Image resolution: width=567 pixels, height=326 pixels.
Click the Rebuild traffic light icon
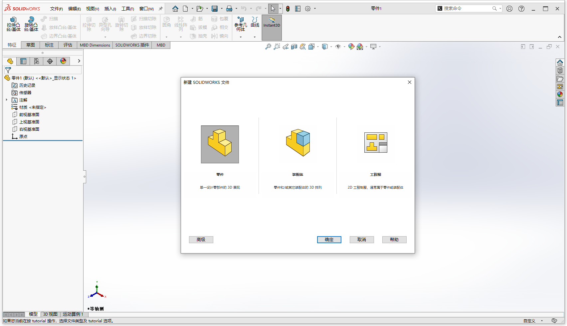tap(288, 9)
